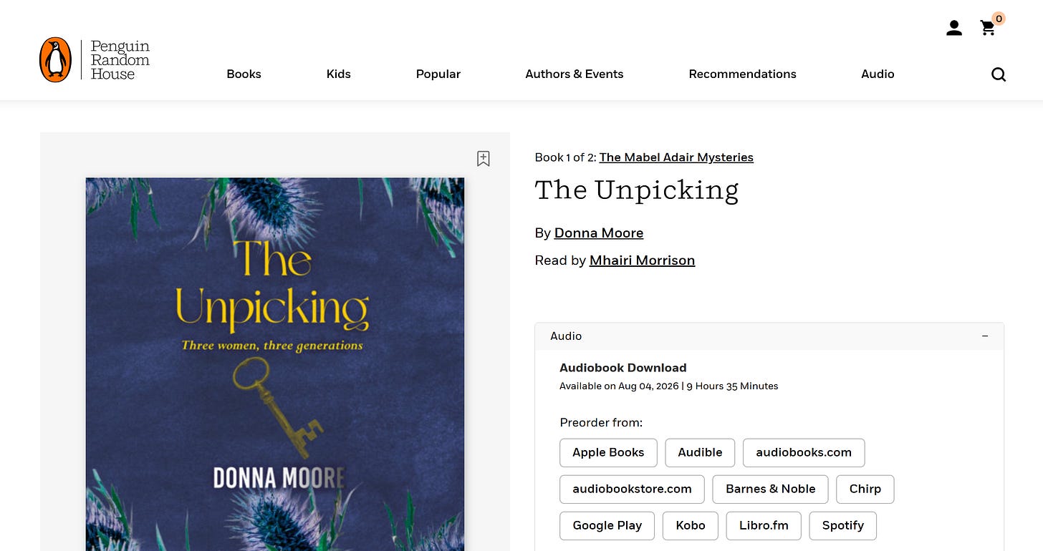Open the shopping cart icon
1043x551 pixels.
989,28
